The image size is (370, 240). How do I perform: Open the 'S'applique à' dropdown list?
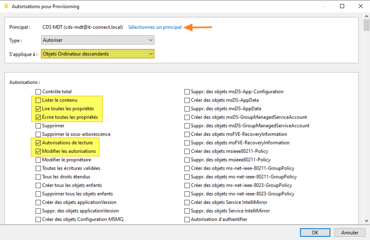tap(98, 54)
